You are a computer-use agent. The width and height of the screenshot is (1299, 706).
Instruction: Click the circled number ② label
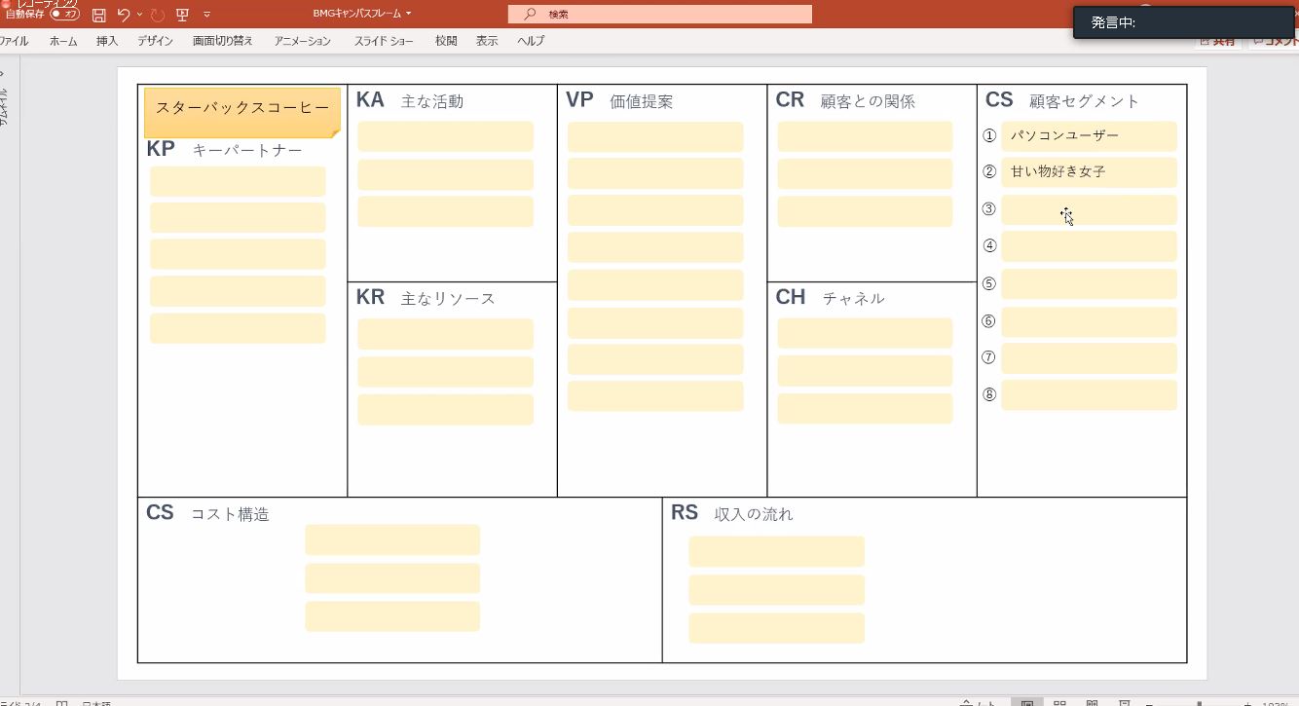[989, 172]
